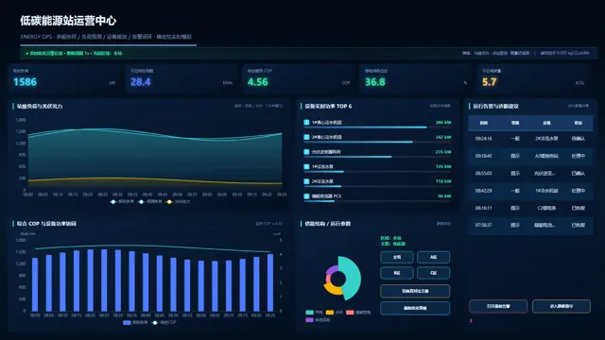Toggle the yellow legend item below donut chart
This screenshot has height=340, width=605.
(x=330, y=313)
